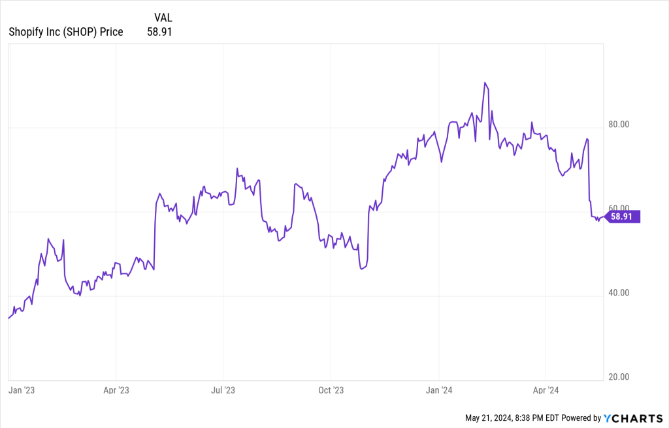
Task: Click the 20.00 y-axis label
Action: 619,377
